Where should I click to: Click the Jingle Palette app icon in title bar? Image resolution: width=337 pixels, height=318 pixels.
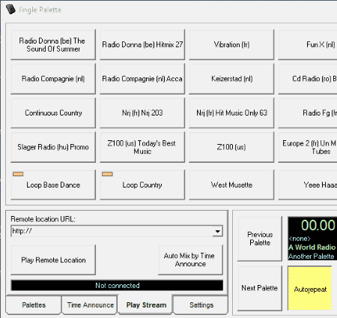coord(10,10)
